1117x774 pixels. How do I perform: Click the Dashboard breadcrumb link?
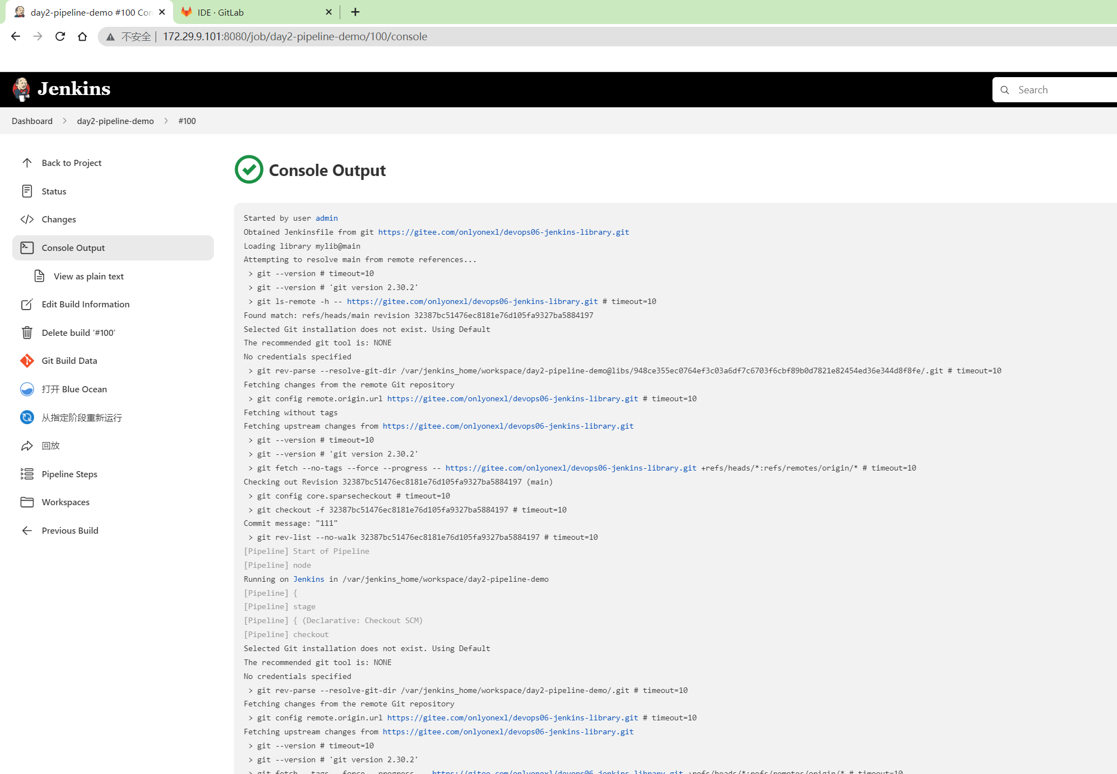32,121
